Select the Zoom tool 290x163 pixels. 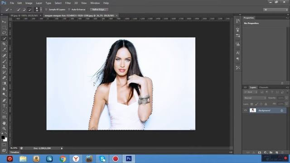[x=4, y=129]
